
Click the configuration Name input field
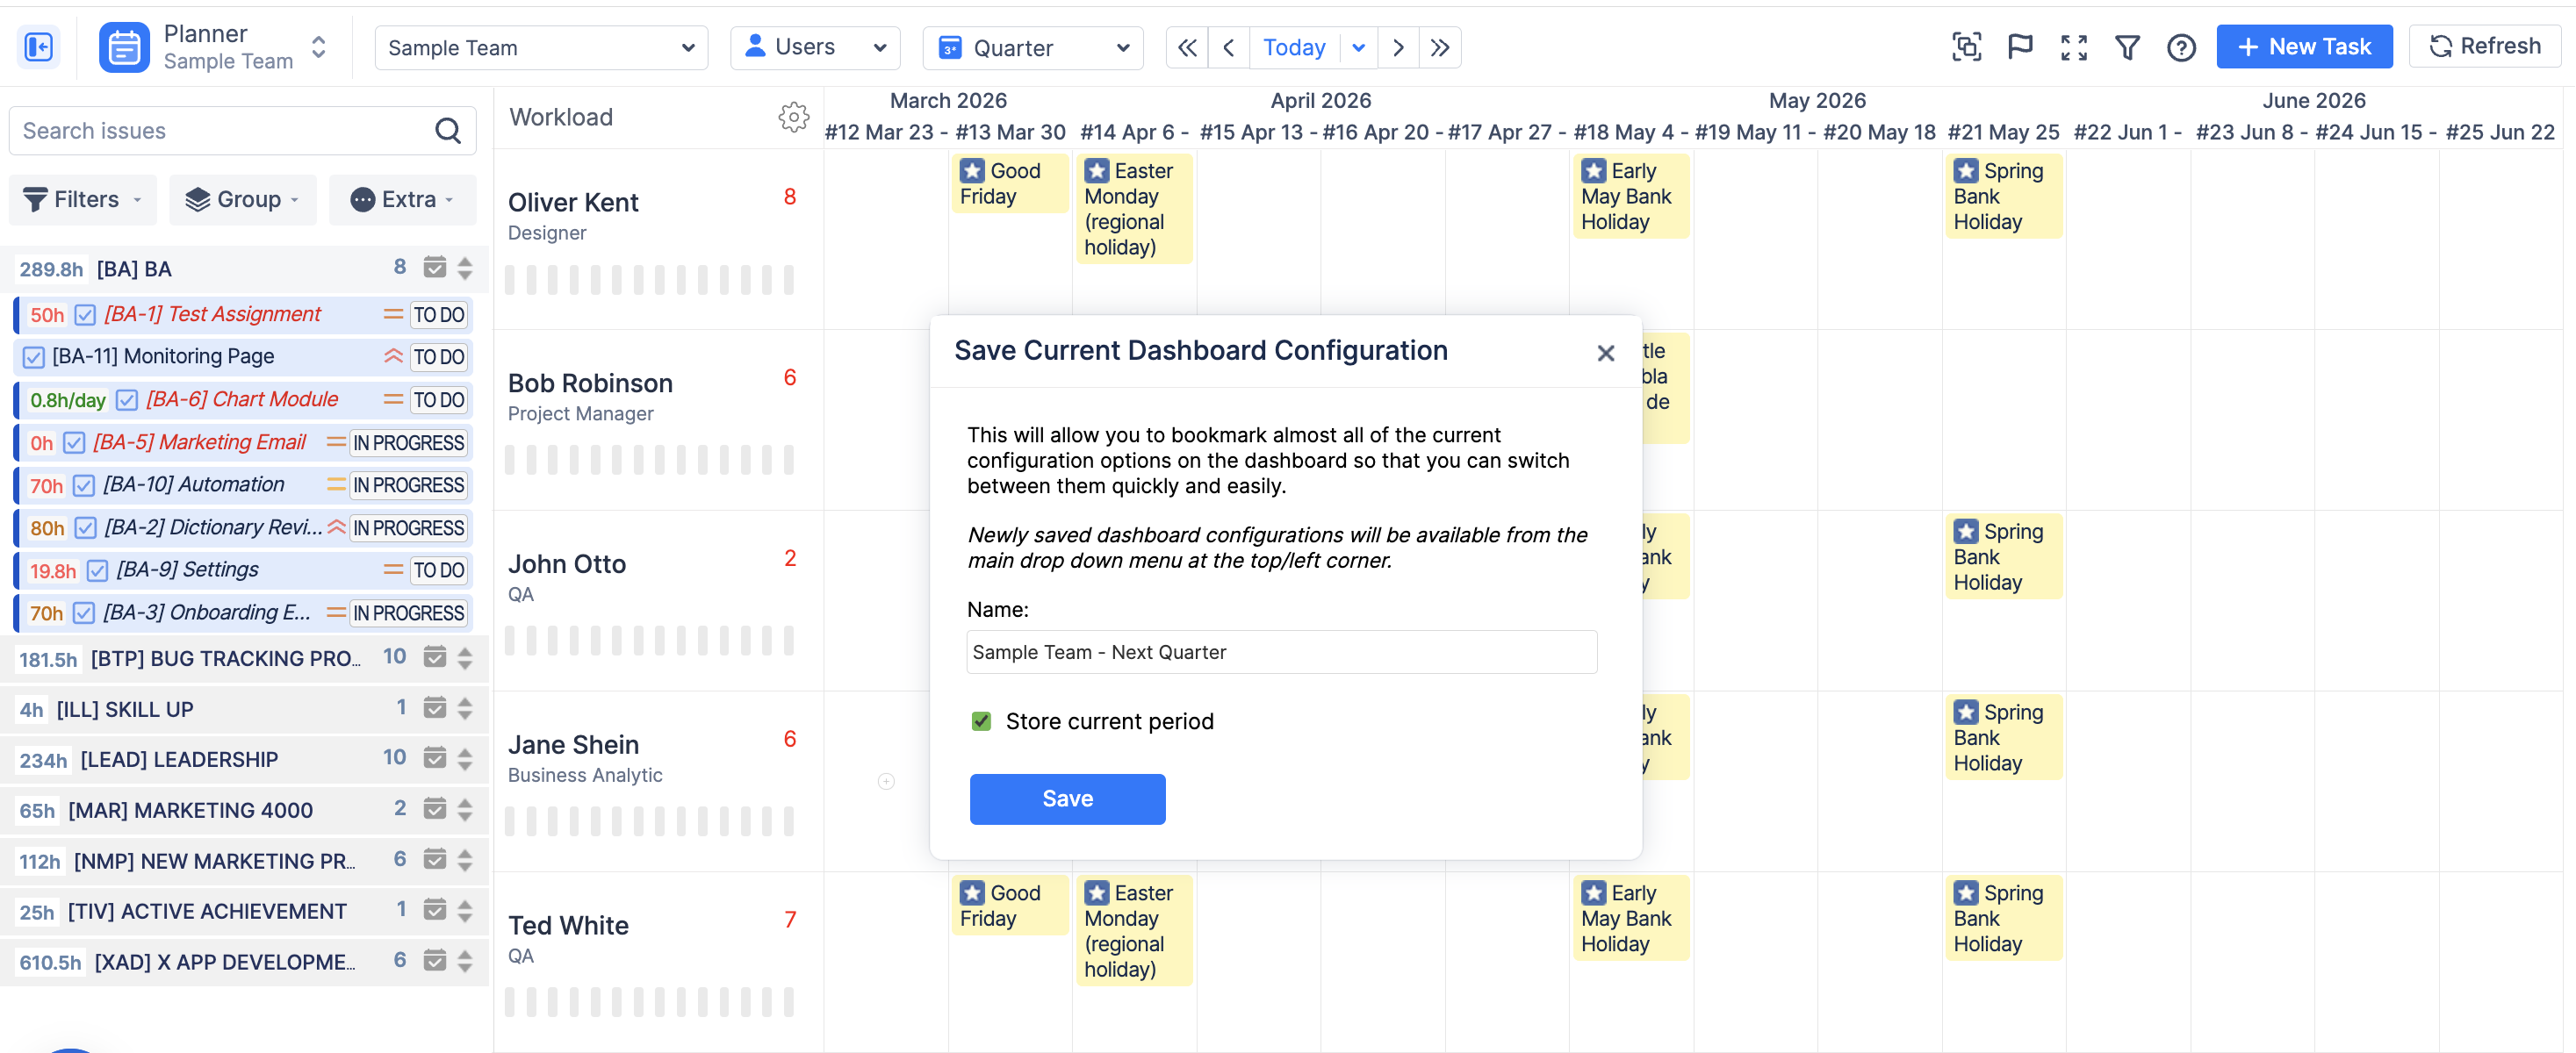(1281, 651)
